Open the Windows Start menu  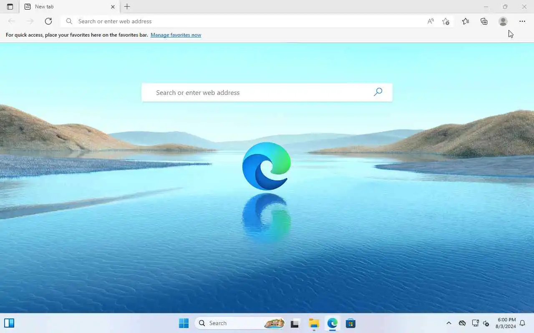click(x=184, y=323)
